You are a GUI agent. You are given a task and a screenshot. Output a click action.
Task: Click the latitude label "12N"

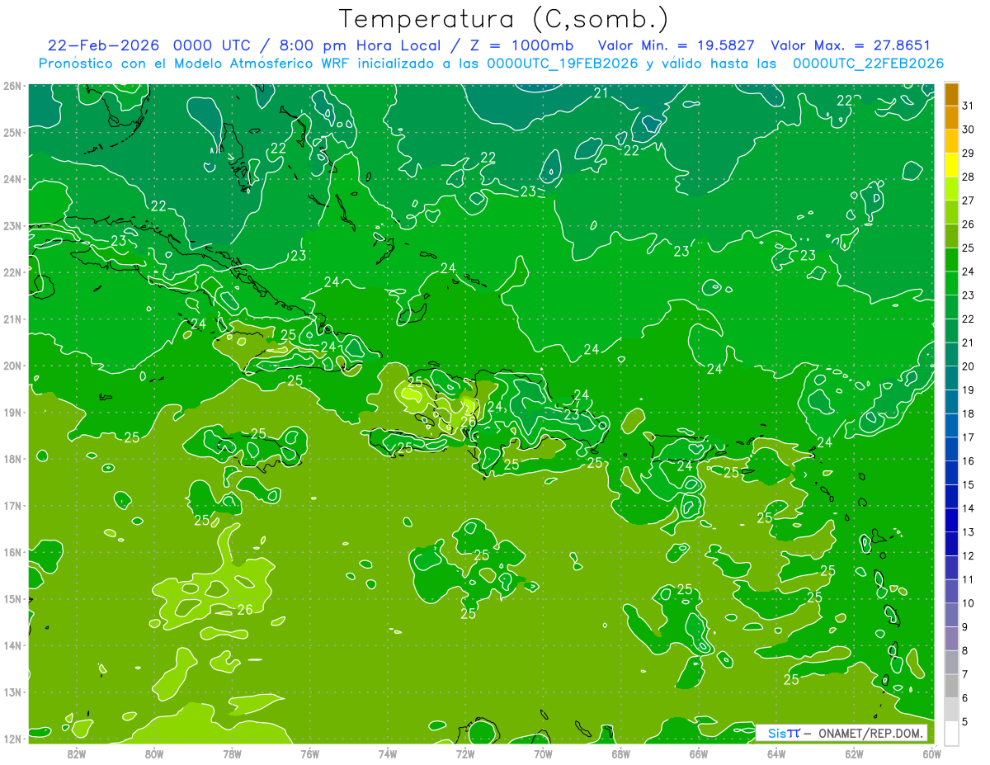pyautogui.click(x=12, y=739)
